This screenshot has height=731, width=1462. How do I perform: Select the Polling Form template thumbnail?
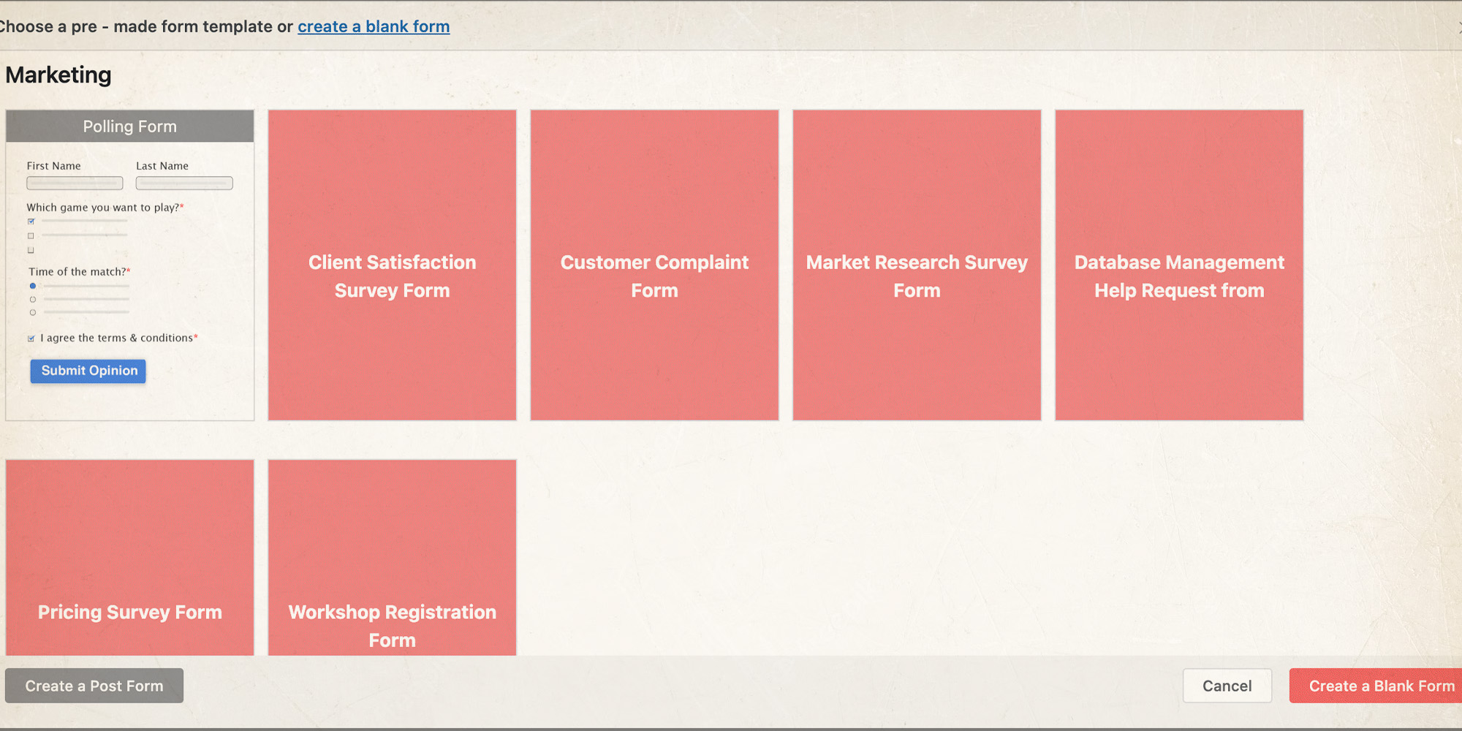130,265
